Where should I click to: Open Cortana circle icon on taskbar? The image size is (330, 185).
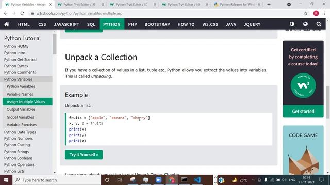click(107, 180)
